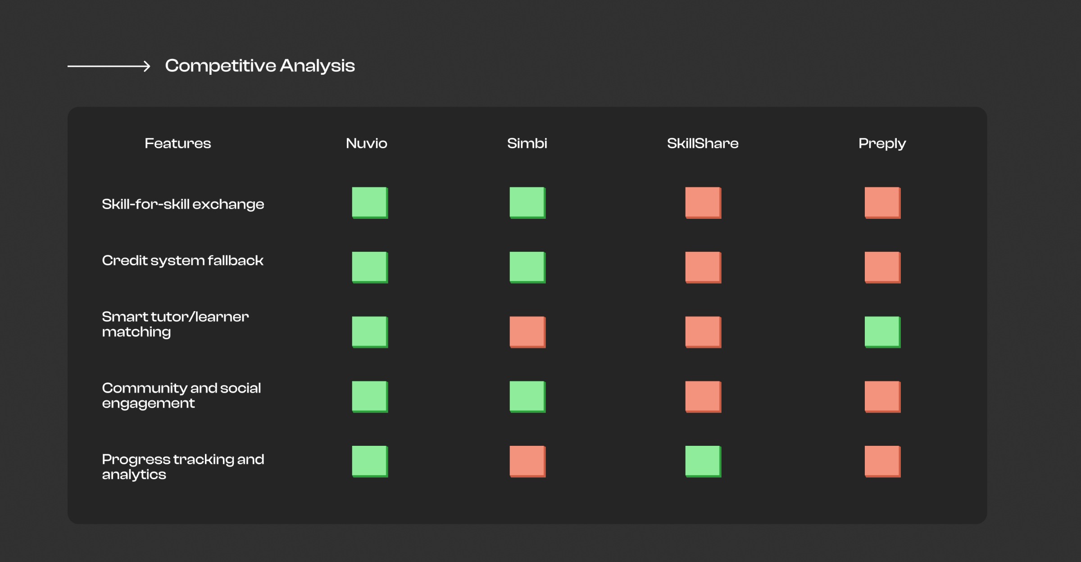Click Preply's red square for Skill-for-skill exchange

882,203
